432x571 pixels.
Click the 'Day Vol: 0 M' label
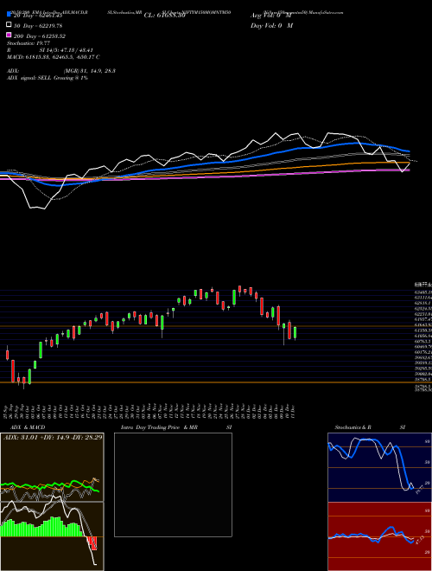[271, 26]
